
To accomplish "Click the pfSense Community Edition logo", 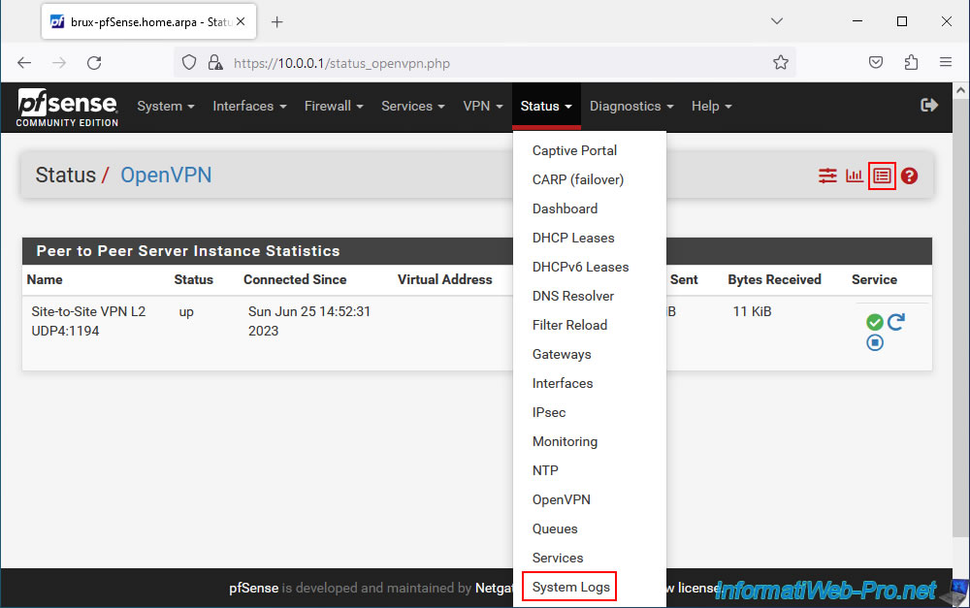I will (x=68, y=108).
